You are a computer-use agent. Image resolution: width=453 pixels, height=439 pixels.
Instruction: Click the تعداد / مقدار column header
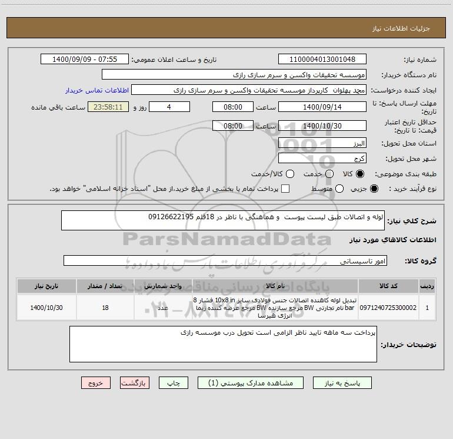click(105, 286)
